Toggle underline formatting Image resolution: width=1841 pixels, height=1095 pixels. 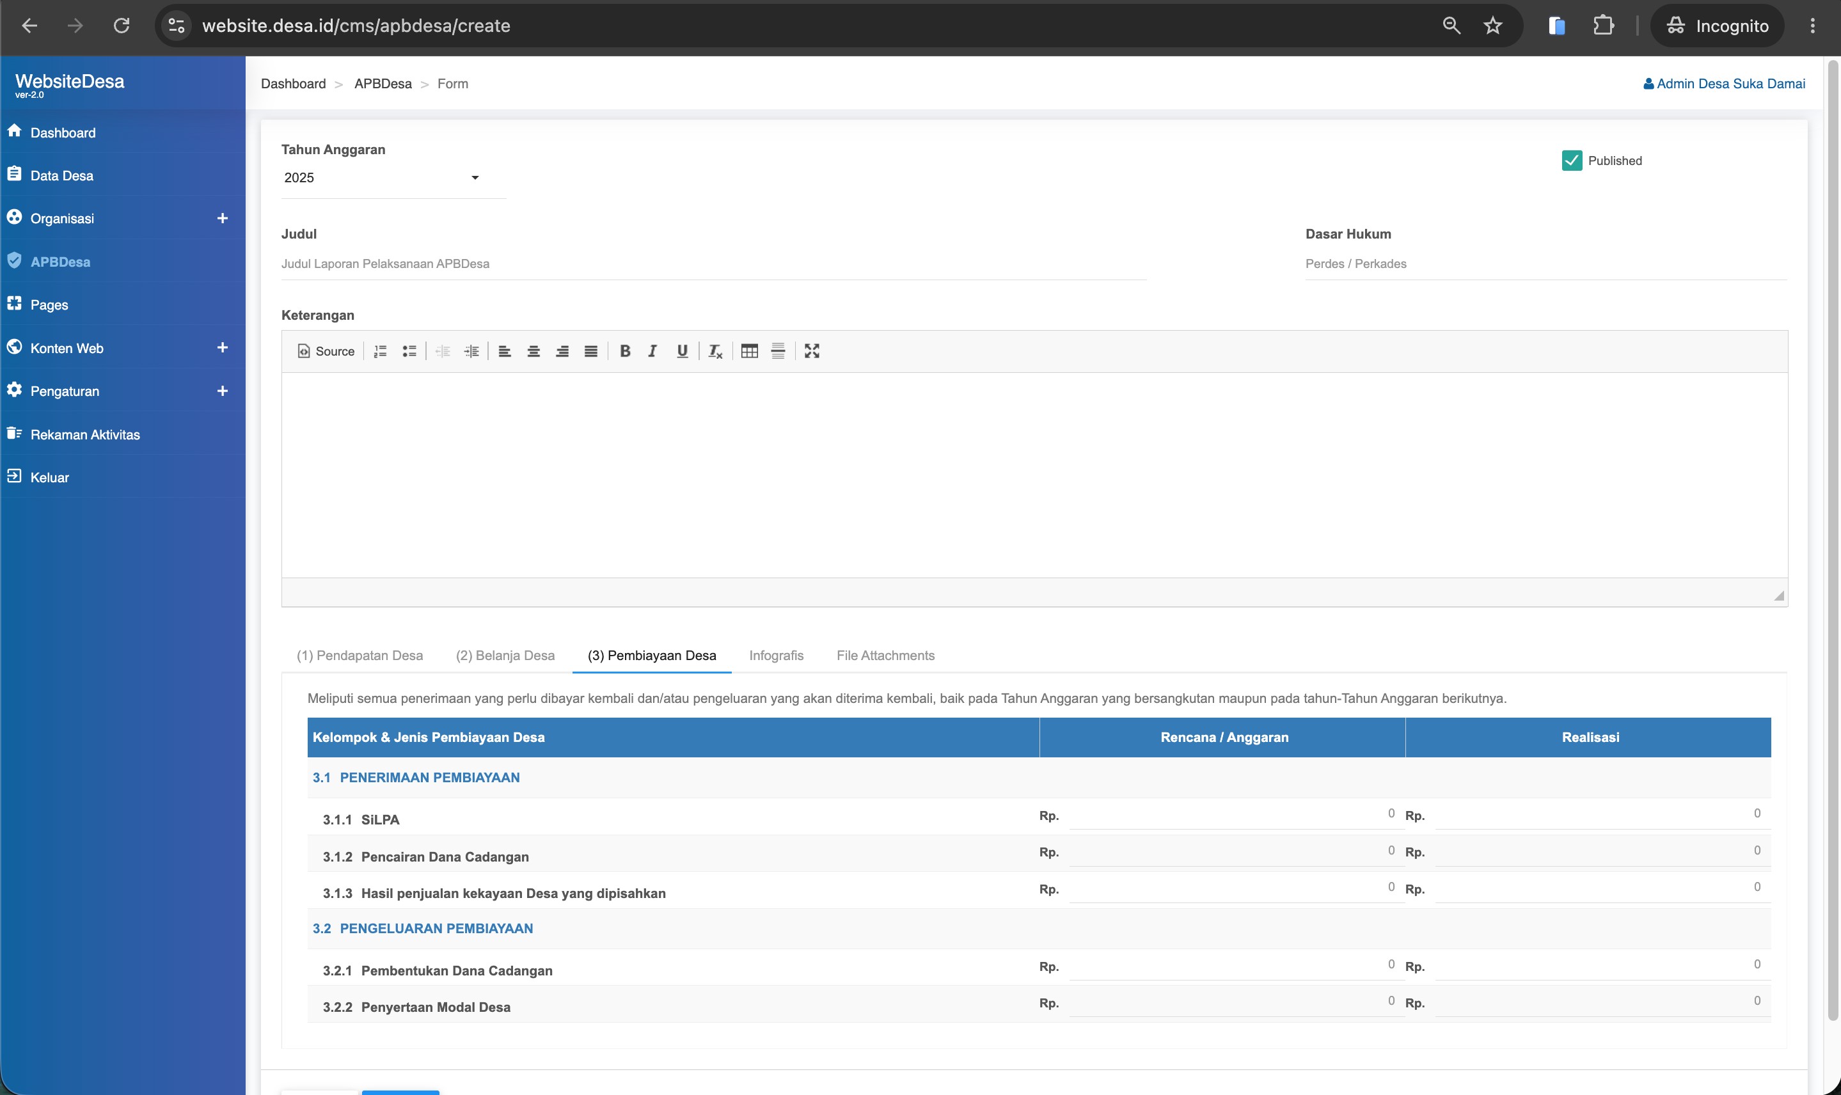coord(683,351)
